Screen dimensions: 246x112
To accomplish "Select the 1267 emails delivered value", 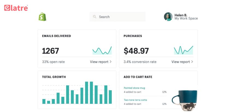I will pyautogui.click(x=51, y=51).
